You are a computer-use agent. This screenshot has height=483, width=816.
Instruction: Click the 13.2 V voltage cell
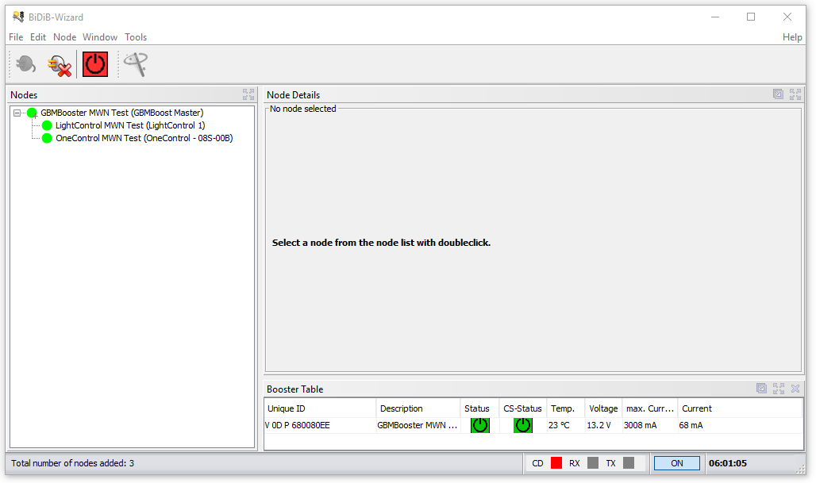click(x=603, y=425)
